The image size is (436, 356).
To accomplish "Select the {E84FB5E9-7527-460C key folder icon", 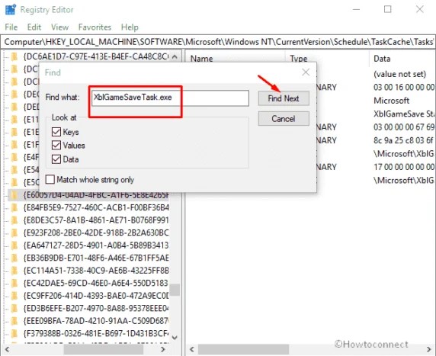I will (14, 208).
